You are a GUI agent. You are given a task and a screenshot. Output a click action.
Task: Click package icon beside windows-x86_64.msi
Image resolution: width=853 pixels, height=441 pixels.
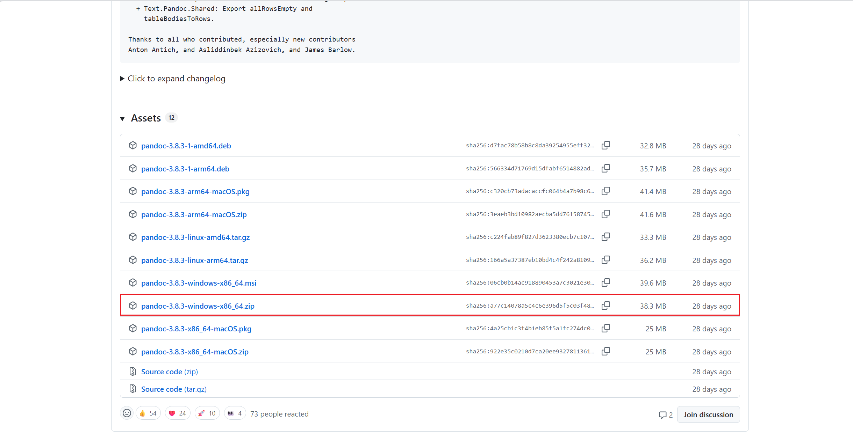[133, 282]
